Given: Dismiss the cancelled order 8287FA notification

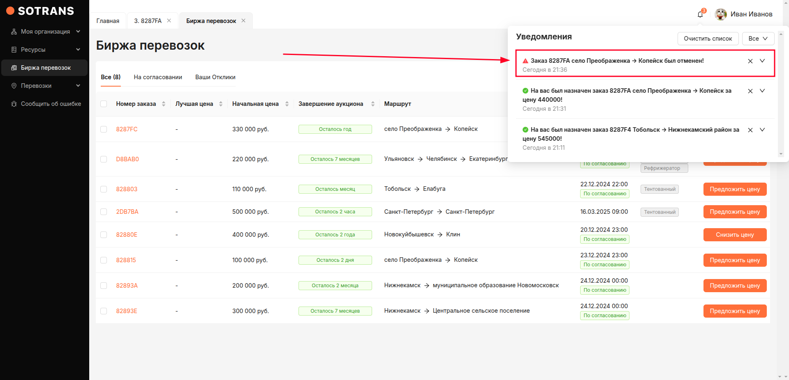Looking at the screenshot, I should coord(750,61).
